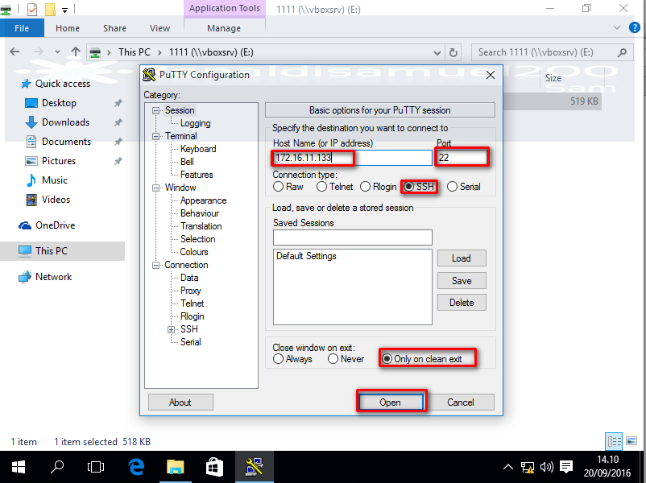Switch to the View ribbon tab
This screenshot has height=483, width=646.
pos(159,28)
